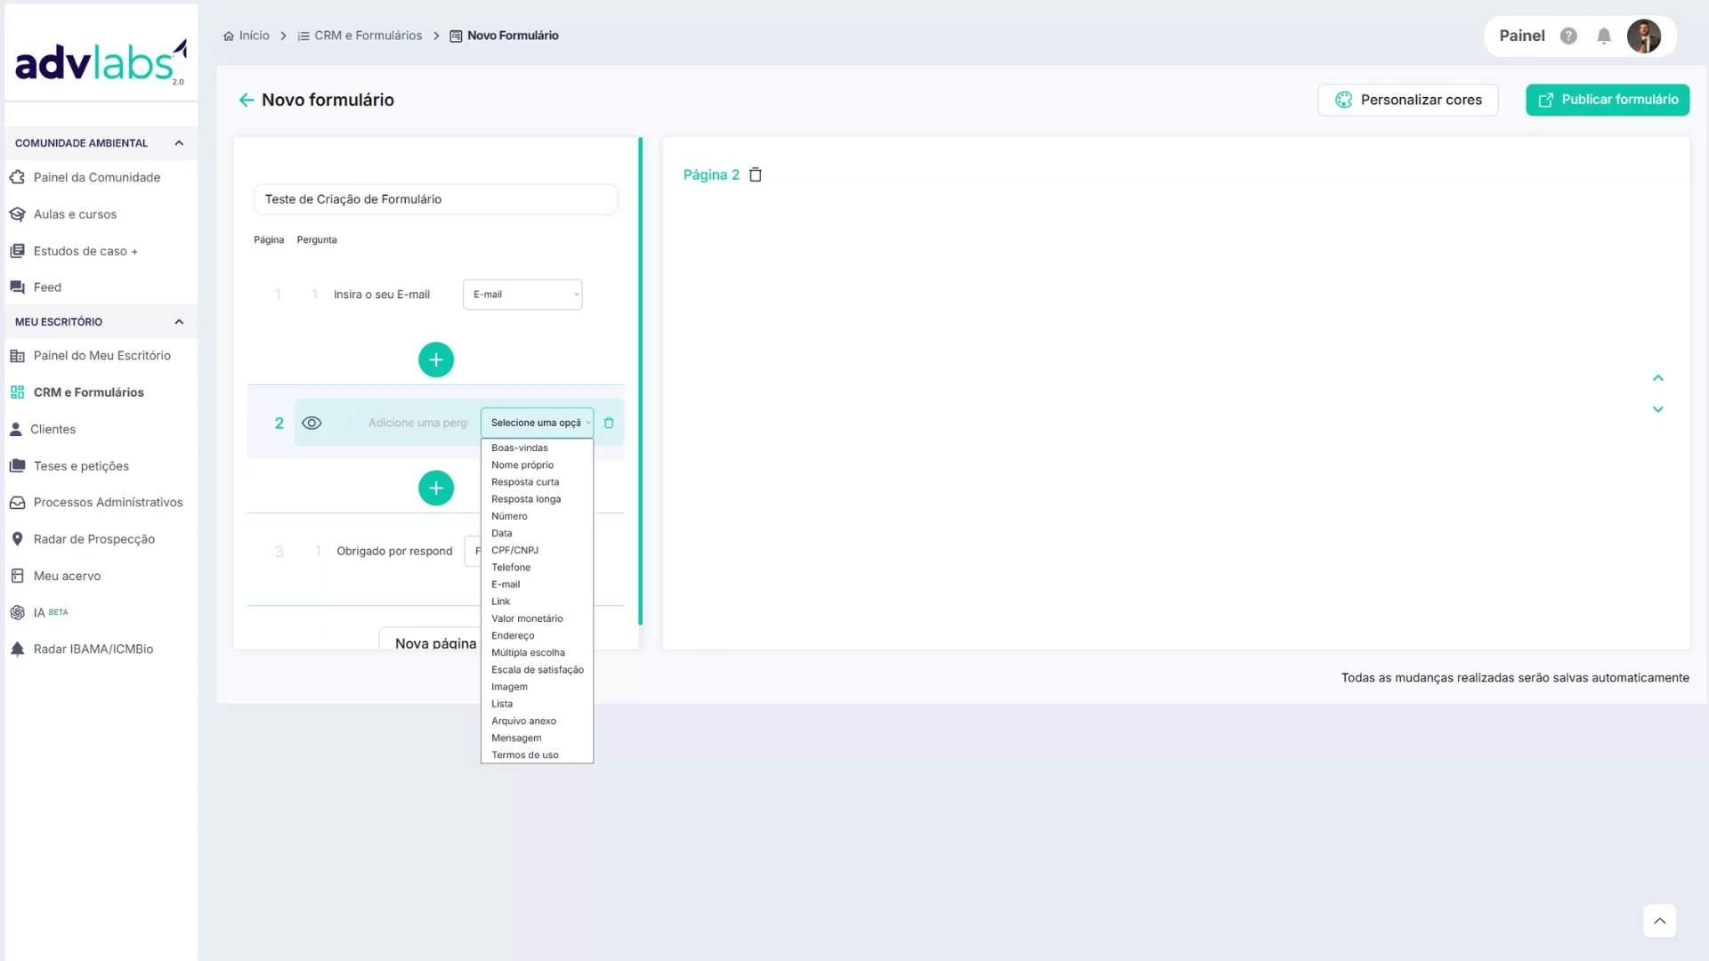Image resolution: width=1709 pixels, height=961 pixels.
Task: Open Radar IBAMA/ICMBio in sidebar
Action: 93,650
